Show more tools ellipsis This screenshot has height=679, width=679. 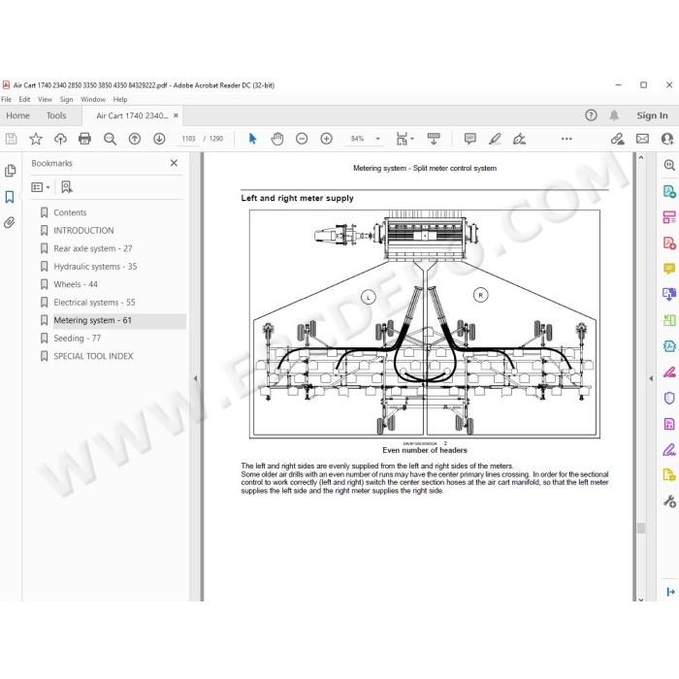click(566, 139)
